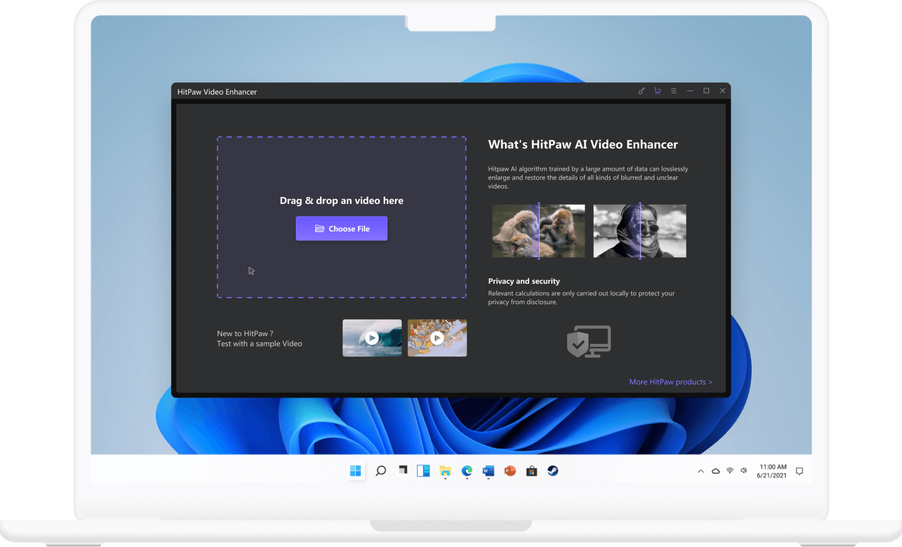Click the OneDrive cloud tray icon
902x547 pixels.
click(x=716, y=471)
